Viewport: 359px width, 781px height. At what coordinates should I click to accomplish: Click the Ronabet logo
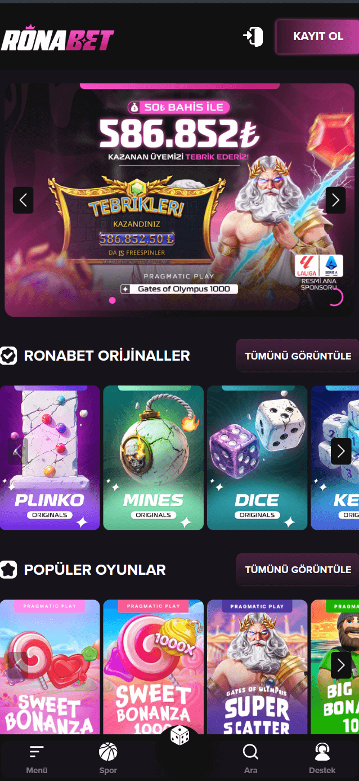pyautogui.click(x=57, y=38)
